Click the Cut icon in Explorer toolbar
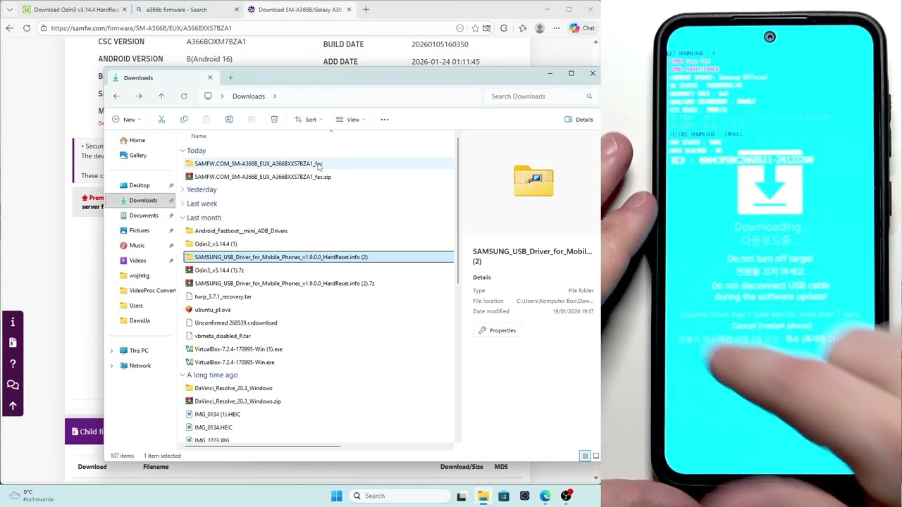The width and height of the screenshot is (902, 507). [161, 120]
